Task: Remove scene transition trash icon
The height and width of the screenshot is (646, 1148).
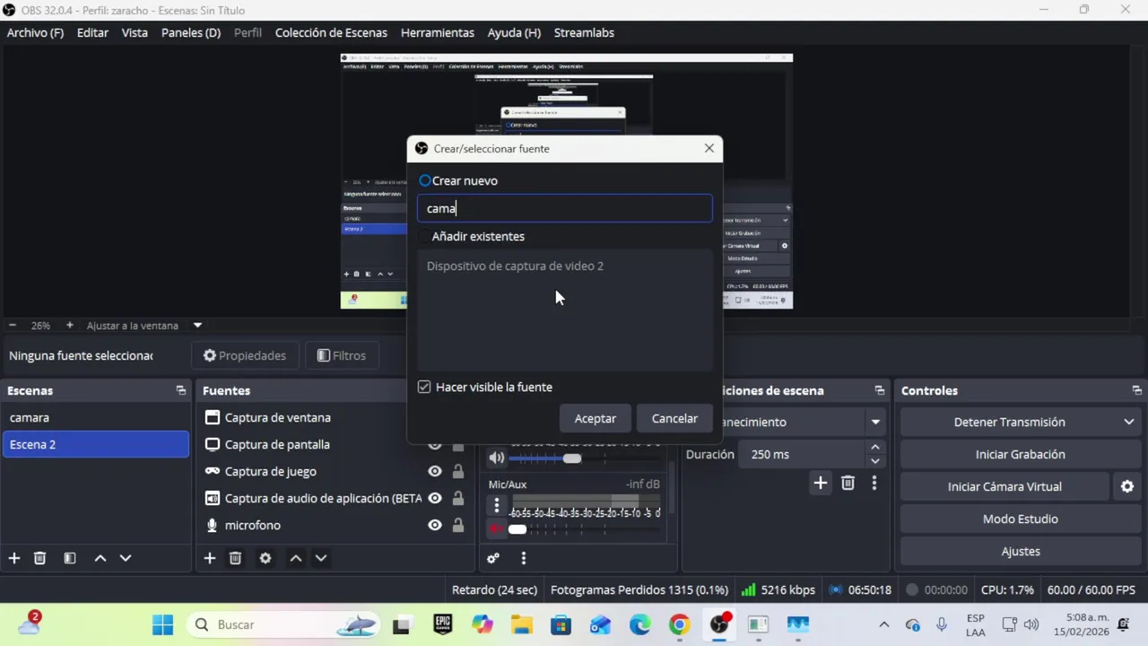Action: pyautogui.click(x=848, y=484)
